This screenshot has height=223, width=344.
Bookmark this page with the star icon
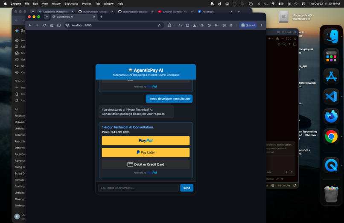tap(159, 26)
